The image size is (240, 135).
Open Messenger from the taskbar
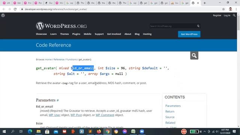(125, 132)
